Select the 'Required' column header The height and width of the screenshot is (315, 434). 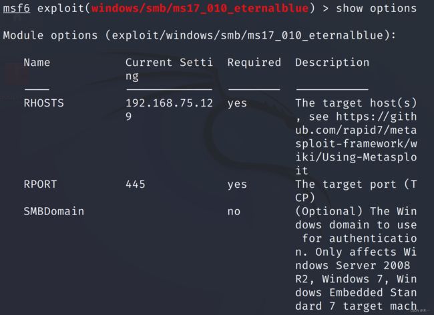click(254, 63)
